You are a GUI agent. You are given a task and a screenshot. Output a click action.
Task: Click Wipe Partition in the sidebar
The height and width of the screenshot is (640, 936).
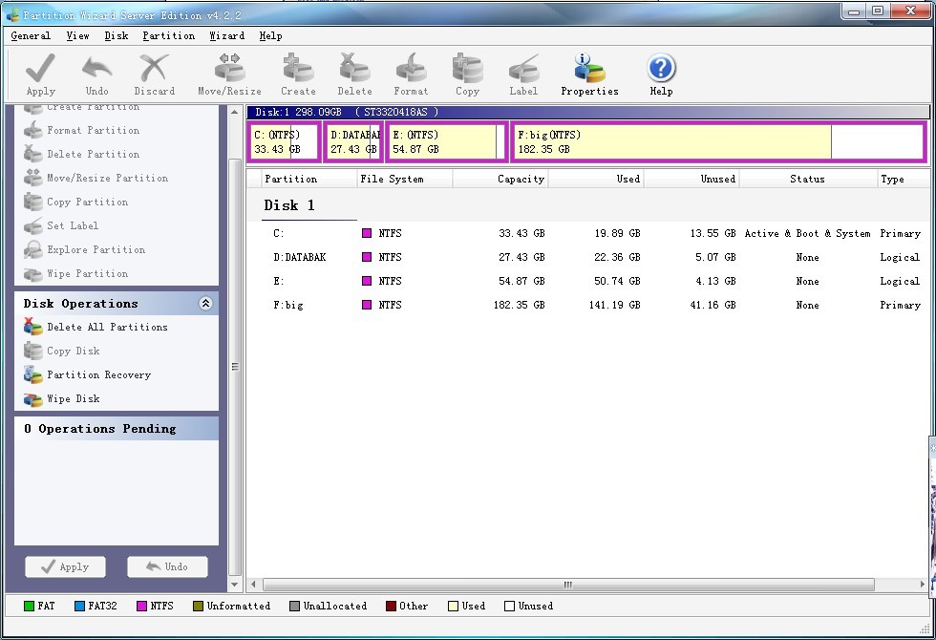76,273
